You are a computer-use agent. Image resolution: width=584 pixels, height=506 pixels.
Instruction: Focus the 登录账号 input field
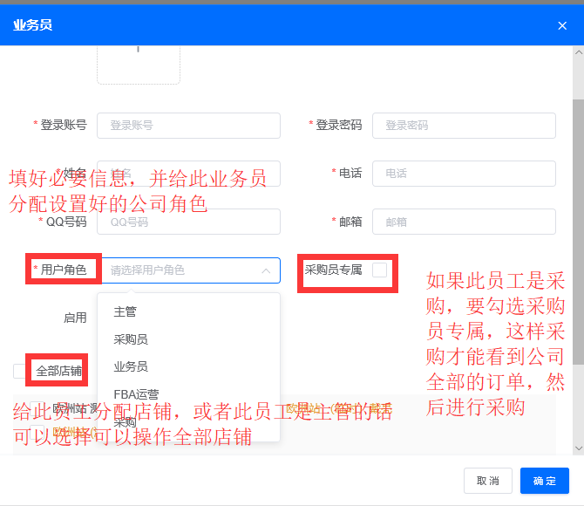188,126
